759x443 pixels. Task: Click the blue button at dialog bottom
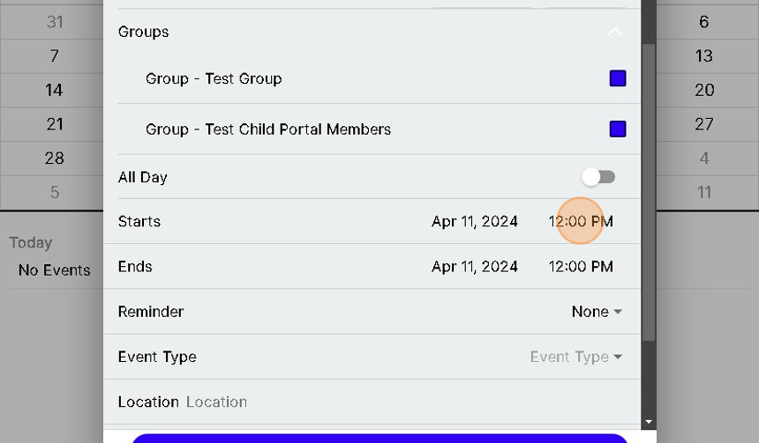(379, 438)
